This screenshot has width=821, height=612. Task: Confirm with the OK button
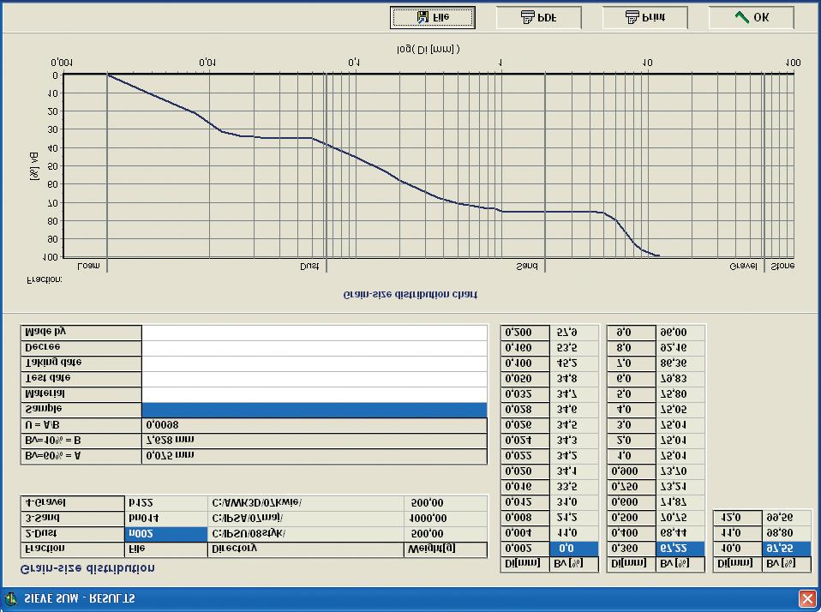[752, 17]
